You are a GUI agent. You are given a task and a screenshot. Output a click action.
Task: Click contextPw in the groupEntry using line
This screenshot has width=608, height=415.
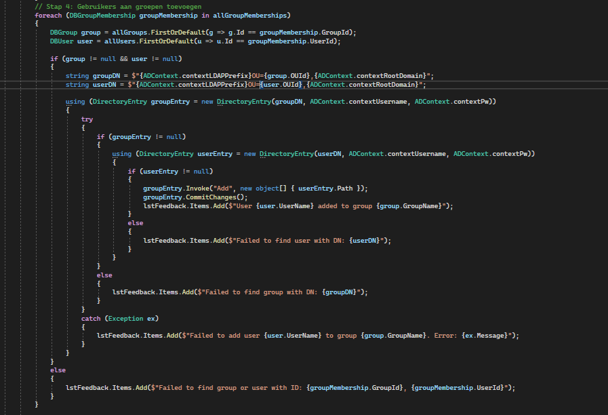pos(470,102)
